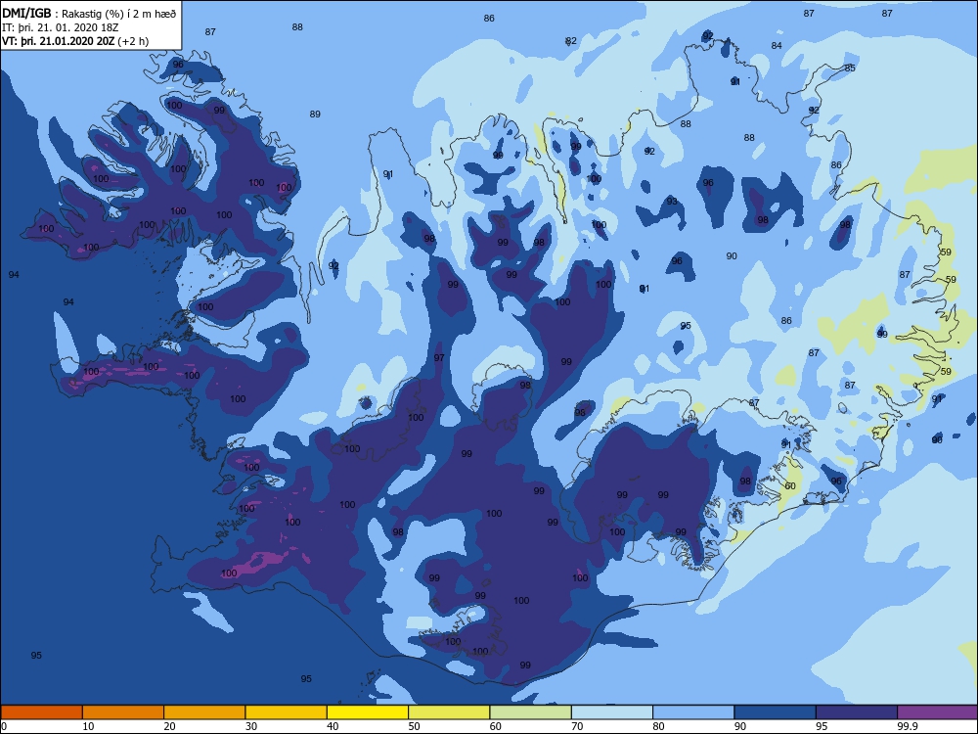The height and width of the screenshot is (734, 978).
Task: Click the humidity value 89 on the map
Action: tap(315, 115)
